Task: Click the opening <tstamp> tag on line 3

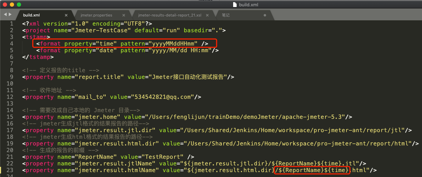Action: point(36,37)
